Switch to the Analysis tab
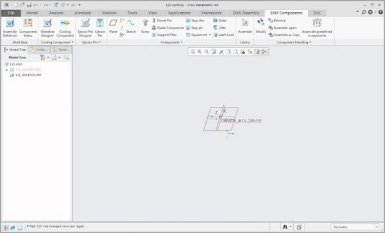The height and width of the screenshot is (233, 385). pyautogui.click(x=56, y=13)
